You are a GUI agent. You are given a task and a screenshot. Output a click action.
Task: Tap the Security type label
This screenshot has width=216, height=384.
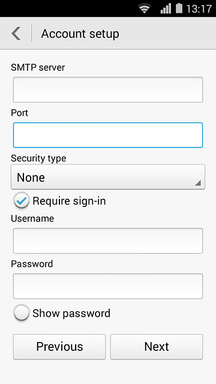pos(38,158)
